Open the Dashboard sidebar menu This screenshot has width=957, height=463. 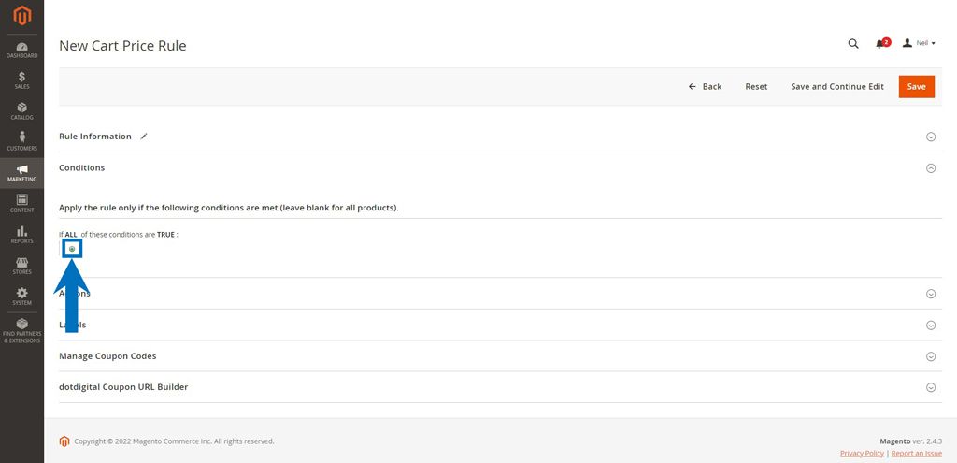(x=22, y=51)
